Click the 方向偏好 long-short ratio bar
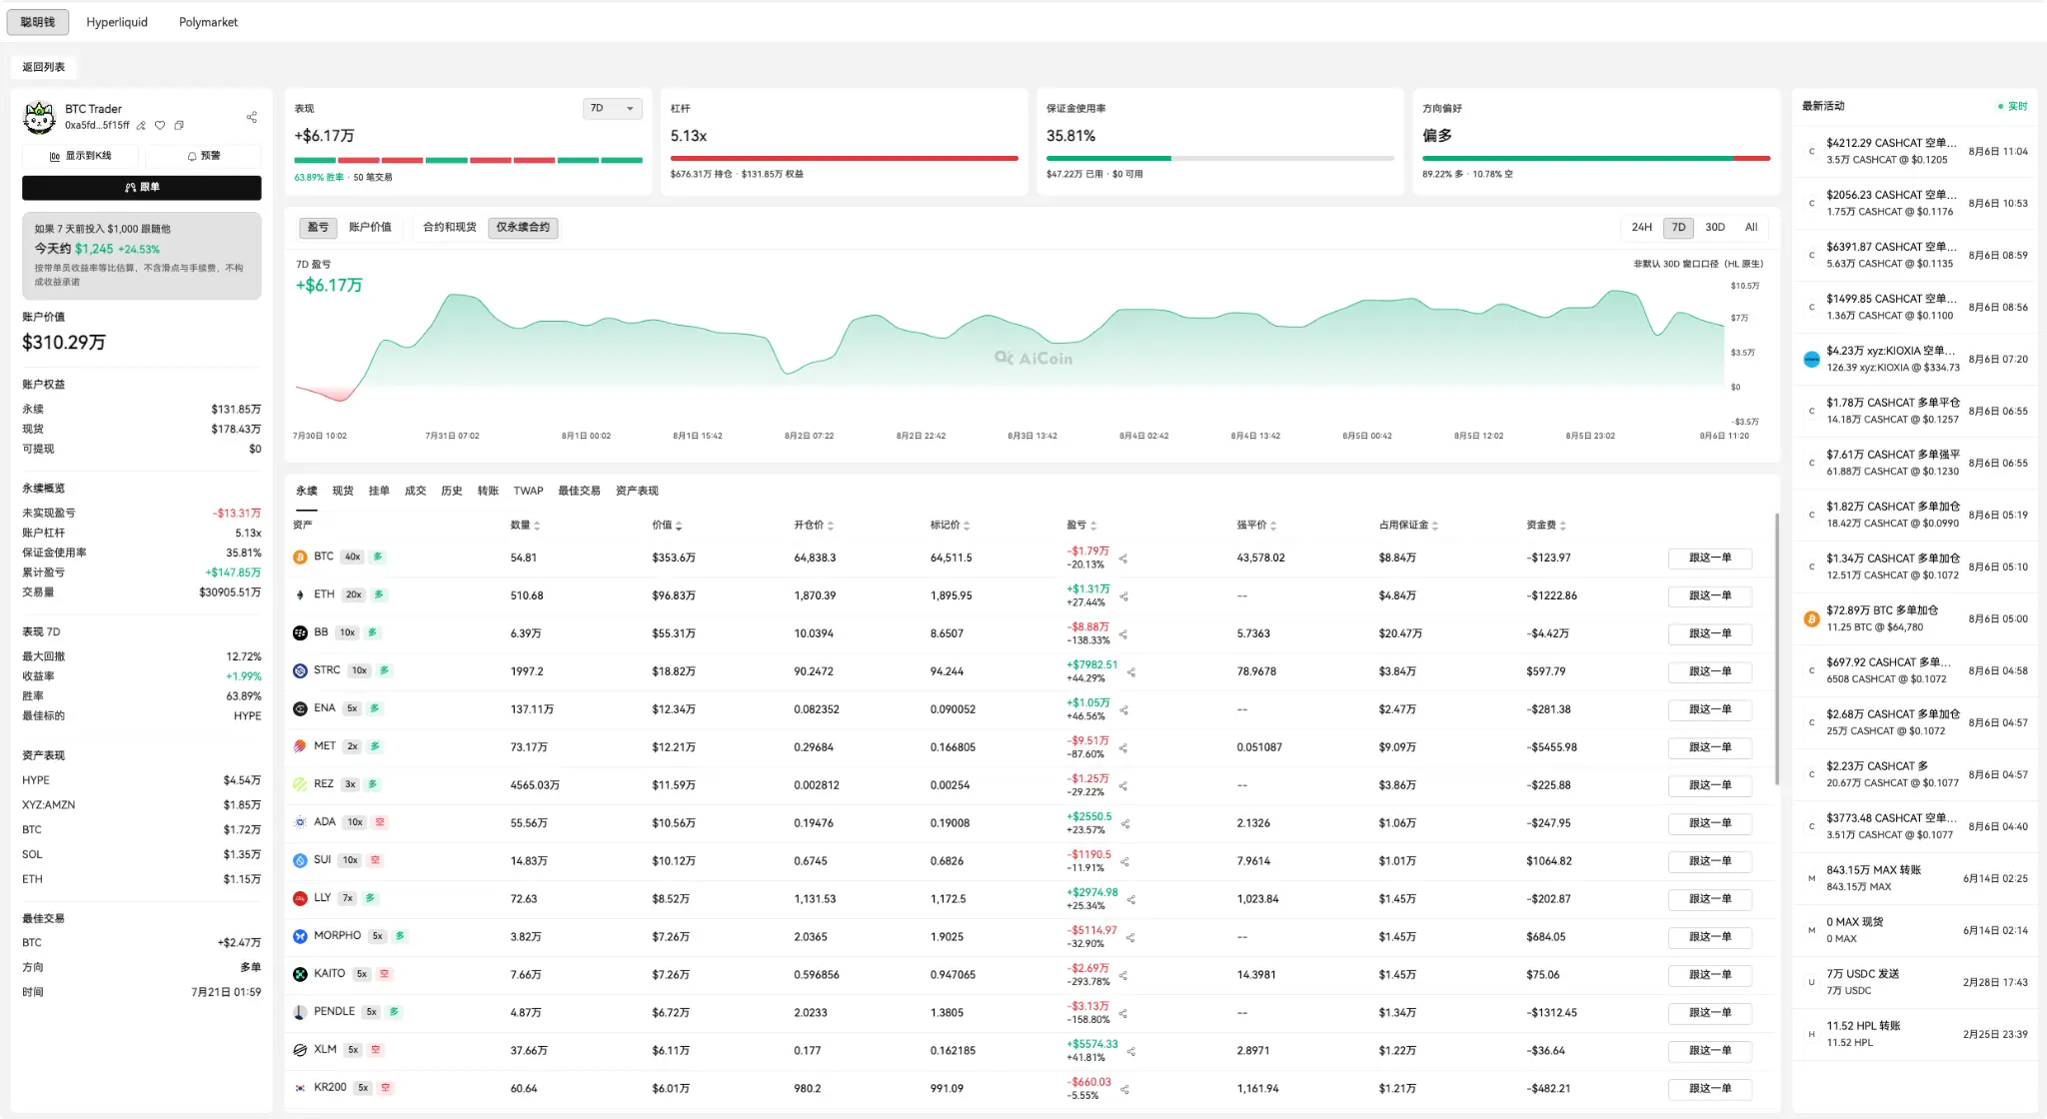The width and height of the screenshot is (2047, 1119). (1596, 159)
